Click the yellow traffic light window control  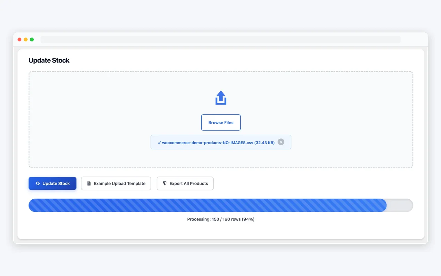click(26, 39)
